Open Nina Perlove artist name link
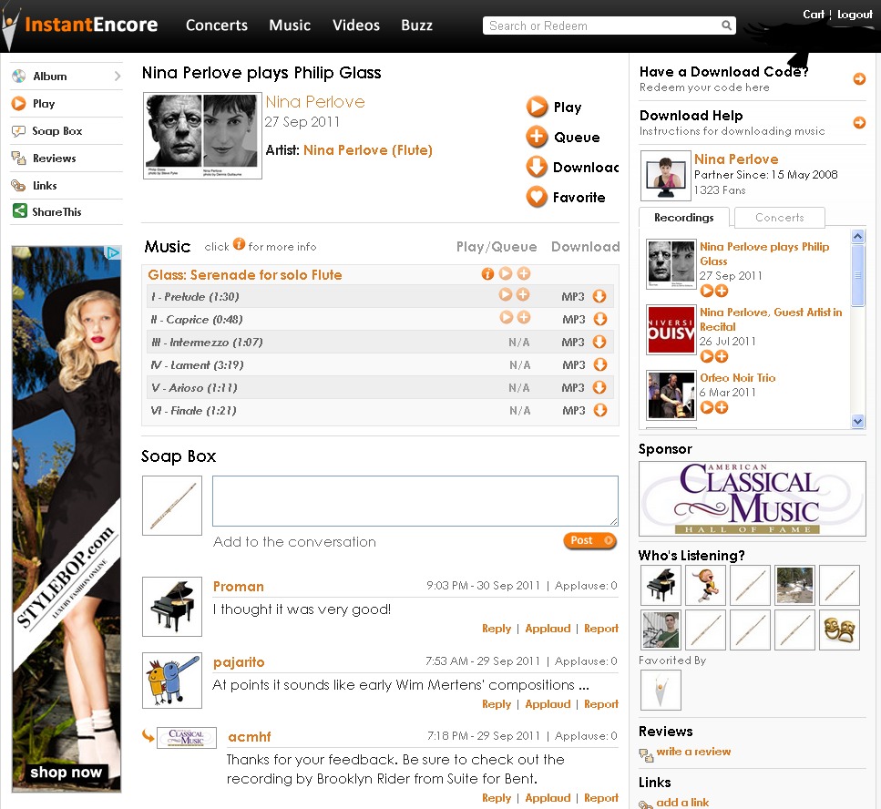The image size is (881, 809). pos(315,102)
